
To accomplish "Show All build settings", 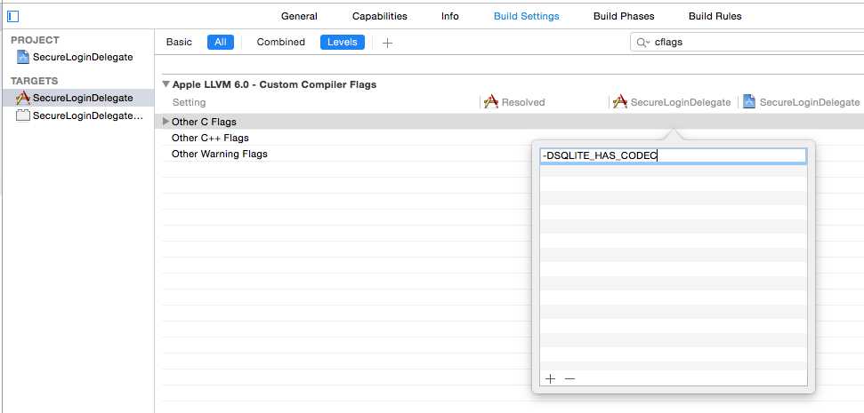I will [x=221, y=43].
